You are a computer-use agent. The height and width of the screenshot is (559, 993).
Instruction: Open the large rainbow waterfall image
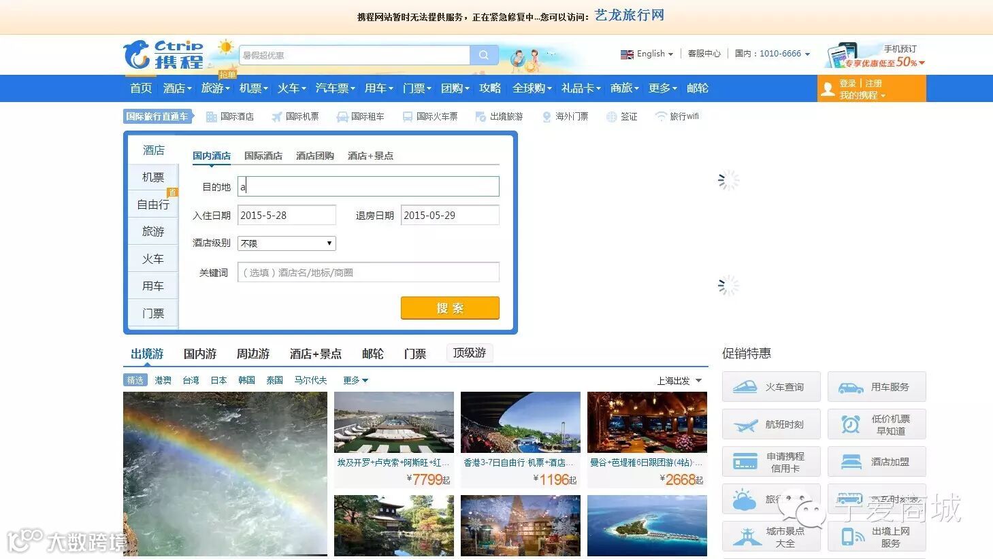click(x=225, y=474)
